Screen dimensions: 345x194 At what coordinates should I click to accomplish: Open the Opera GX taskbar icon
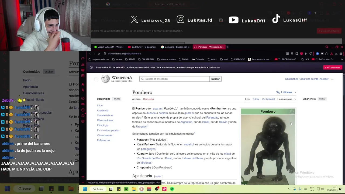pos(142,189)
